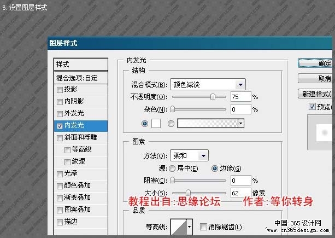This screenshot has height=238, width=335.
Task: Click the 取消 cancel button
Action: [315, 78]
